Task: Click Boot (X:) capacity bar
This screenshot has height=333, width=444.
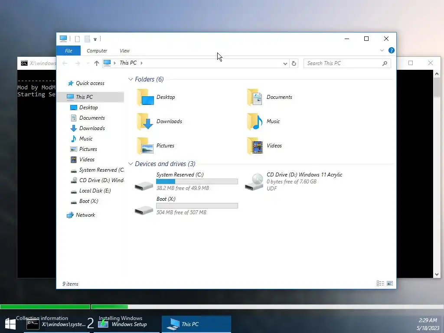Action: pyautogui.click(x=197, y=206)
